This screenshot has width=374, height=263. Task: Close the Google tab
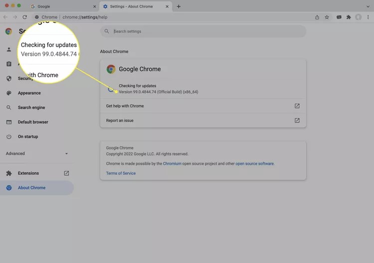pyautogui.click(x=95, y=6)
